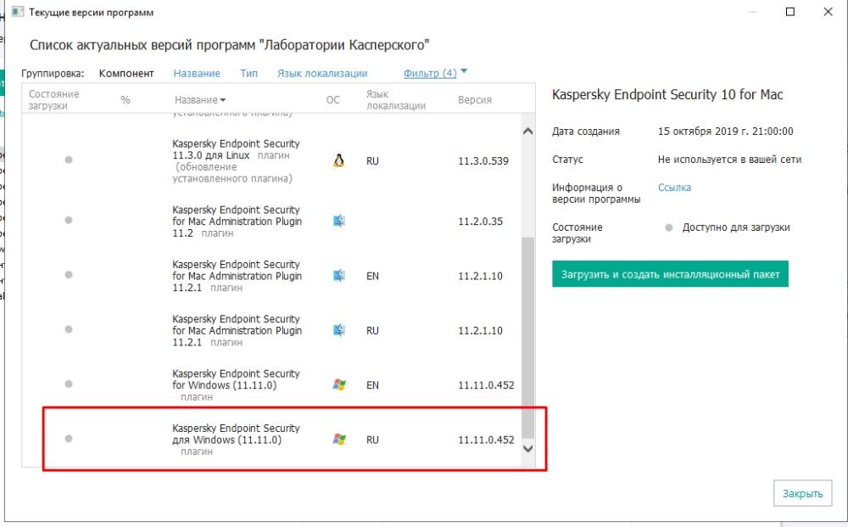
Task: Click the list scrollbar down arrow
Action: pyautogui.click(x=528, y=449)
